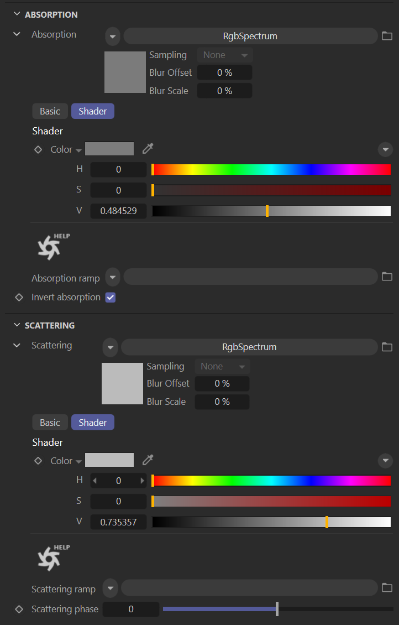
Task: Open the Octane help icon under Scattering
Action: tap(53, 558)
